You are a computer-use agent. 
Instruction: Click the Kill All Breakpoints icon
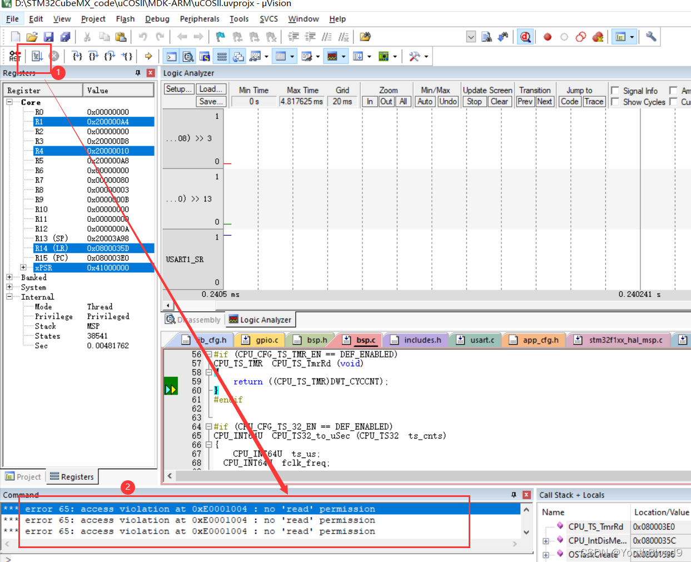tap(598, 37)
